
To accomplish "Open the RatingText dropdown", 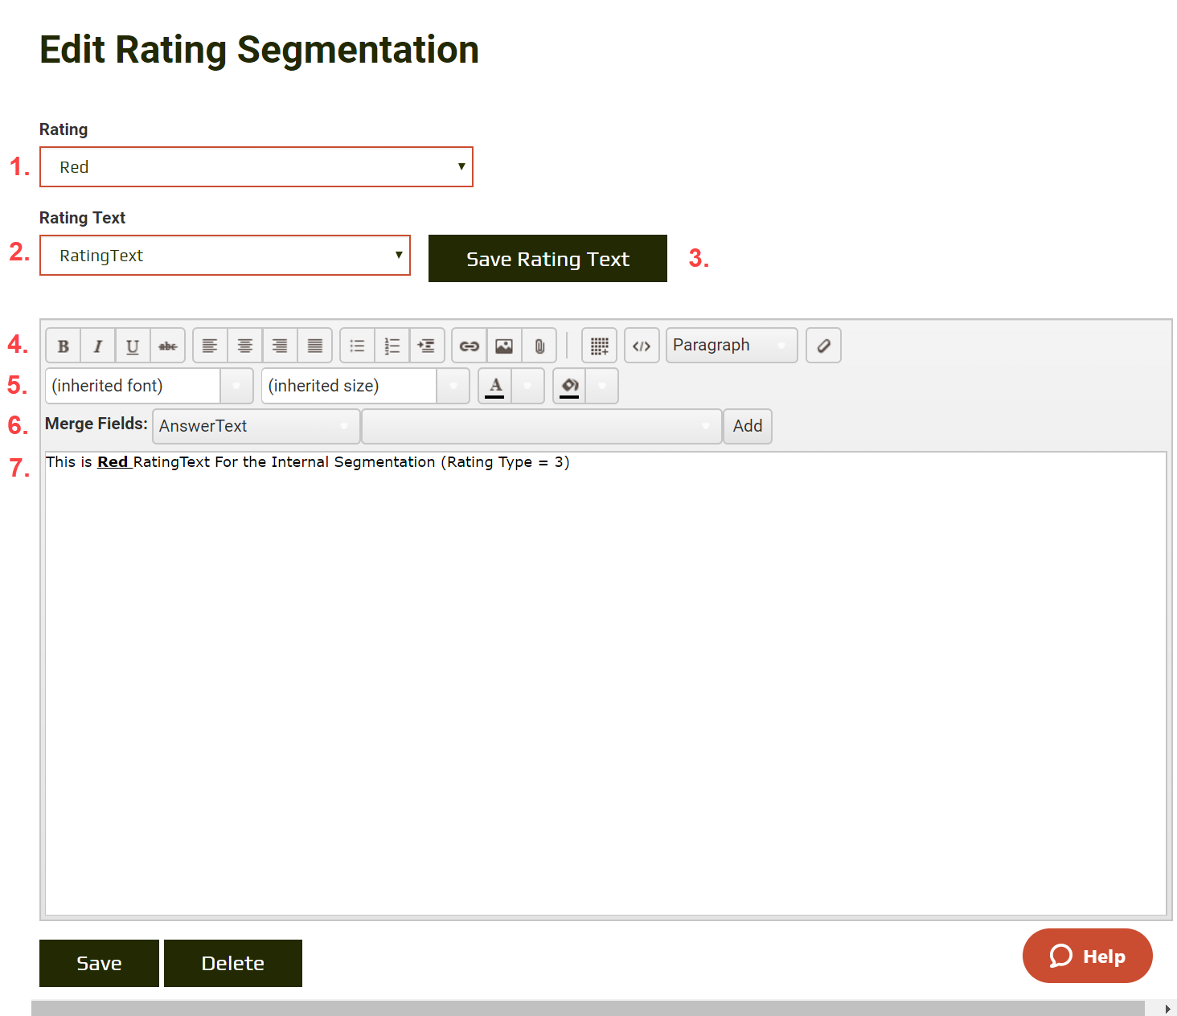I will pyautogui.click(x=225, y=255).
